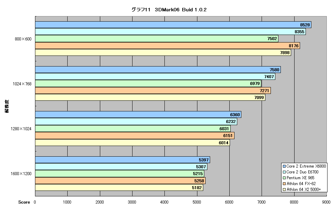This screenshot has width=333, height=207.
Task: Click the yellow bar labeled 7898
Action: pyautogui.click(x=163, y=52)
